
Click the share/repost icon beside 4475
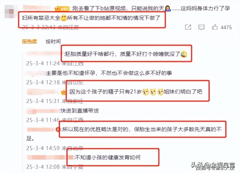tap(188, 27)
